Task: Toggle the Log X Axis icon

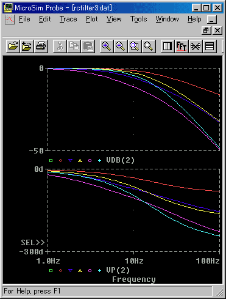Action: click(168, 46)
